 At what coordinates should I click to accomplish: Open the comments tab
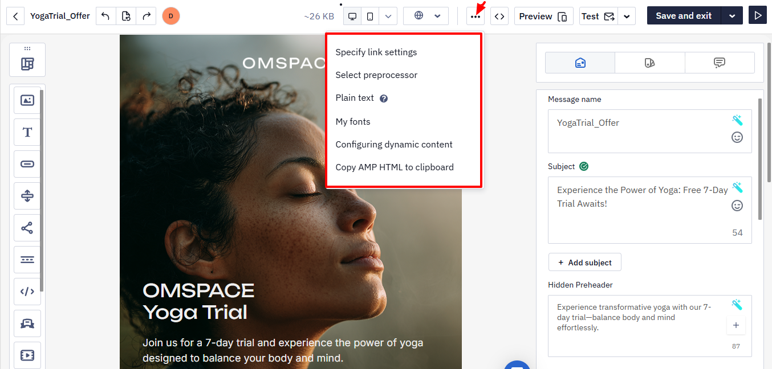[720, 63]
